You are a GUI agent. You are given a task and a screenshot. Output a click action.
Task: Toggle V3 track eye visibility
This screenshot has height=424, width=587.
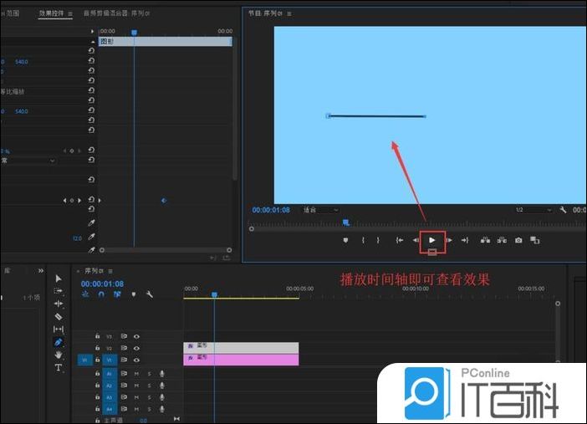[136, 336]
